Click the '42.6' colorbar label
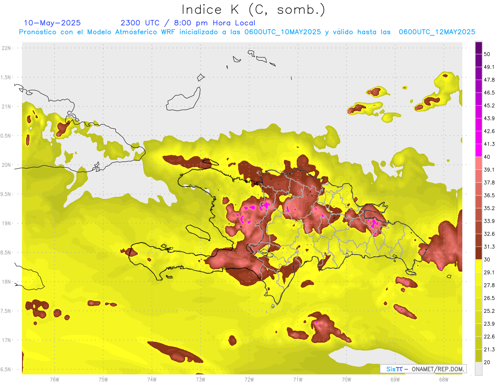The height and width of the screenshot is (385, 498). click(489, 131)
